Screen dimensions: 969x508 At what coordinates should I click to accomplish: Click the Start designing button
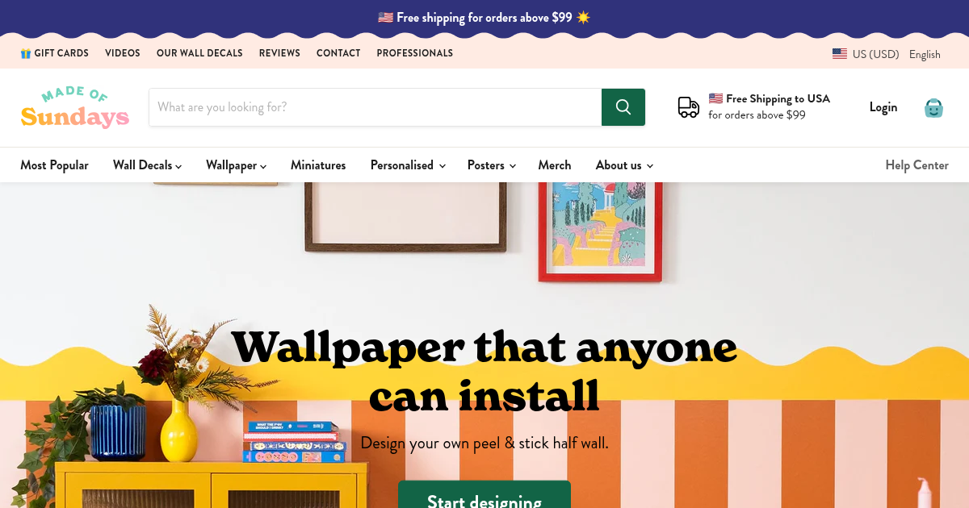click(484, 494)
